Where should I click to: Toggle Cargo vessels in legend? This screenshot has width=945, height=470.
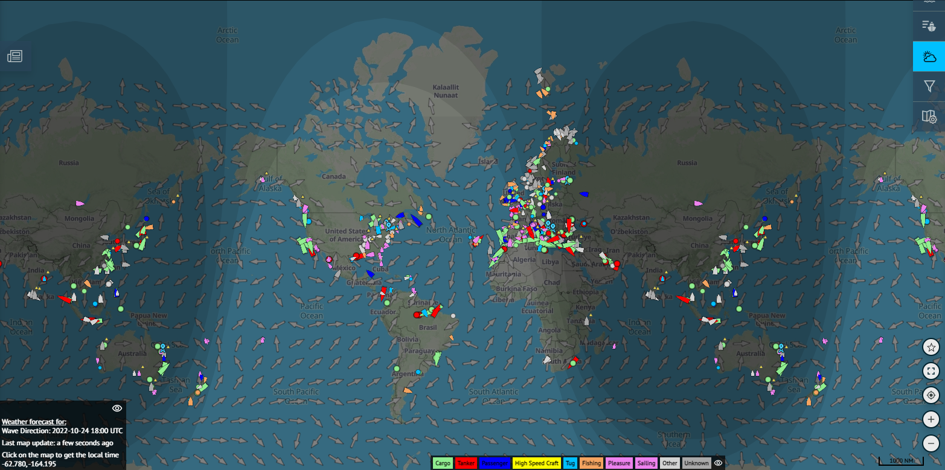[x=443, y=463]
